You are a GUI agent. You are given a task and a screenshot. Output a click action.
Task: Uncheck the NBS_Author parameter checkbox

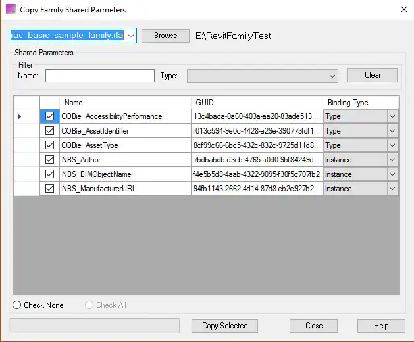click(x=49, y=160)
